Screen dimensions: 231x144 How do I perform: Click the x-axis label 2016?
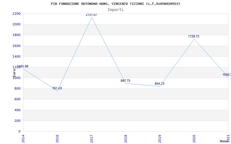[57, 139]
